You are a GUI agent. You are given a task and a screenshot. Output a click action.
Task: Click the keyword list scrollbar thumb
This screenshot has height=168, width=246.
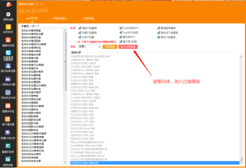pyautogui.click(x=65, y=61)
